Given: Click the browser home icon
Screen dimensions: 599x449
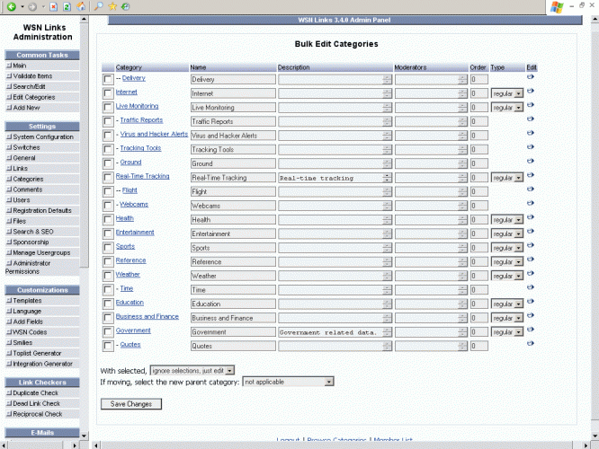Looking at the screenshot, I should [x=83, y=6].
